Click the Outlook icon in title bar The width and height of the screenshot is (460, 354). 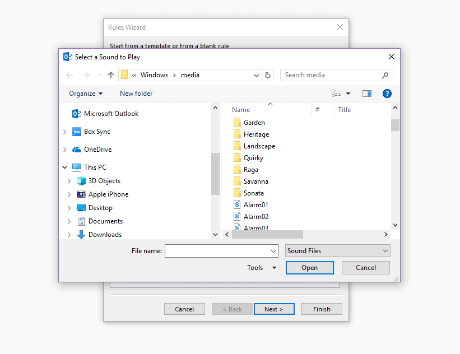click(x=68, y=57)
